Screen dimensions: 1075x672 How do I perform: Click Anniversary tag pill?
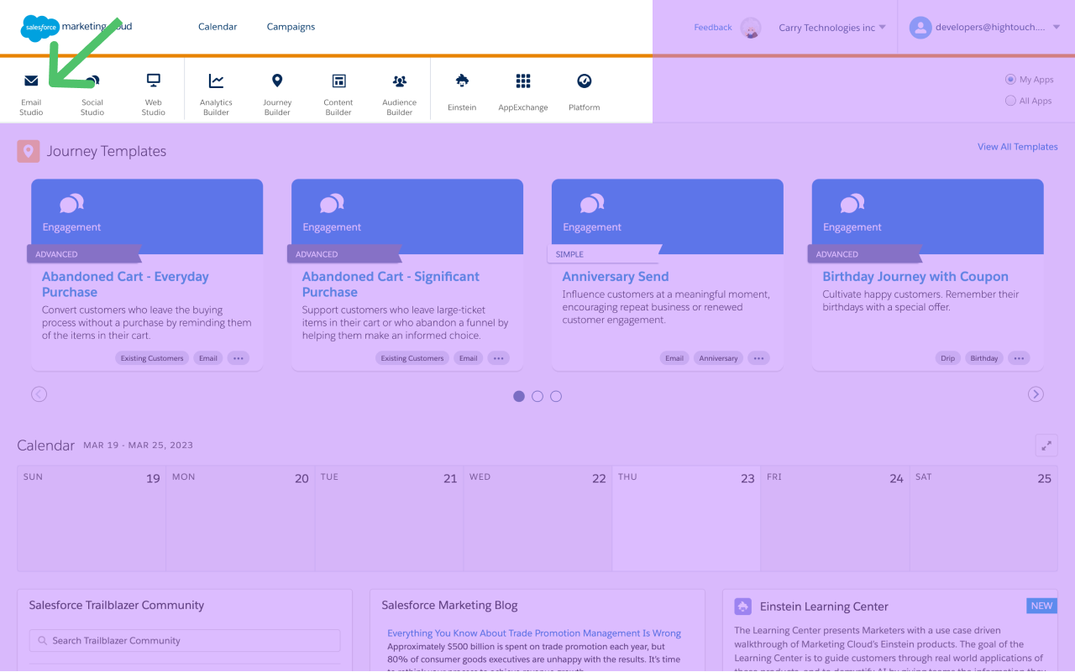718,358
